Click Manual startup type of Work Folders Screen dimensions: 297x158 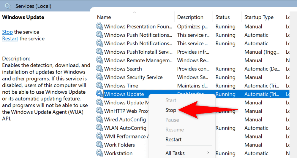[x=253, y=145]
